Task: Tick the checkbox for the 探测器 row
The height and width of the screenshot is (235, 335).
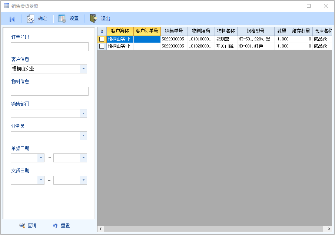Action: tap(102, 39)
